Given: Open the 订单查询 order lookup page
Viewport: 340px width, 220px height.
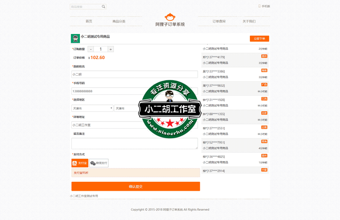Looking at the screenshot, I should click(x=219, y=21).
